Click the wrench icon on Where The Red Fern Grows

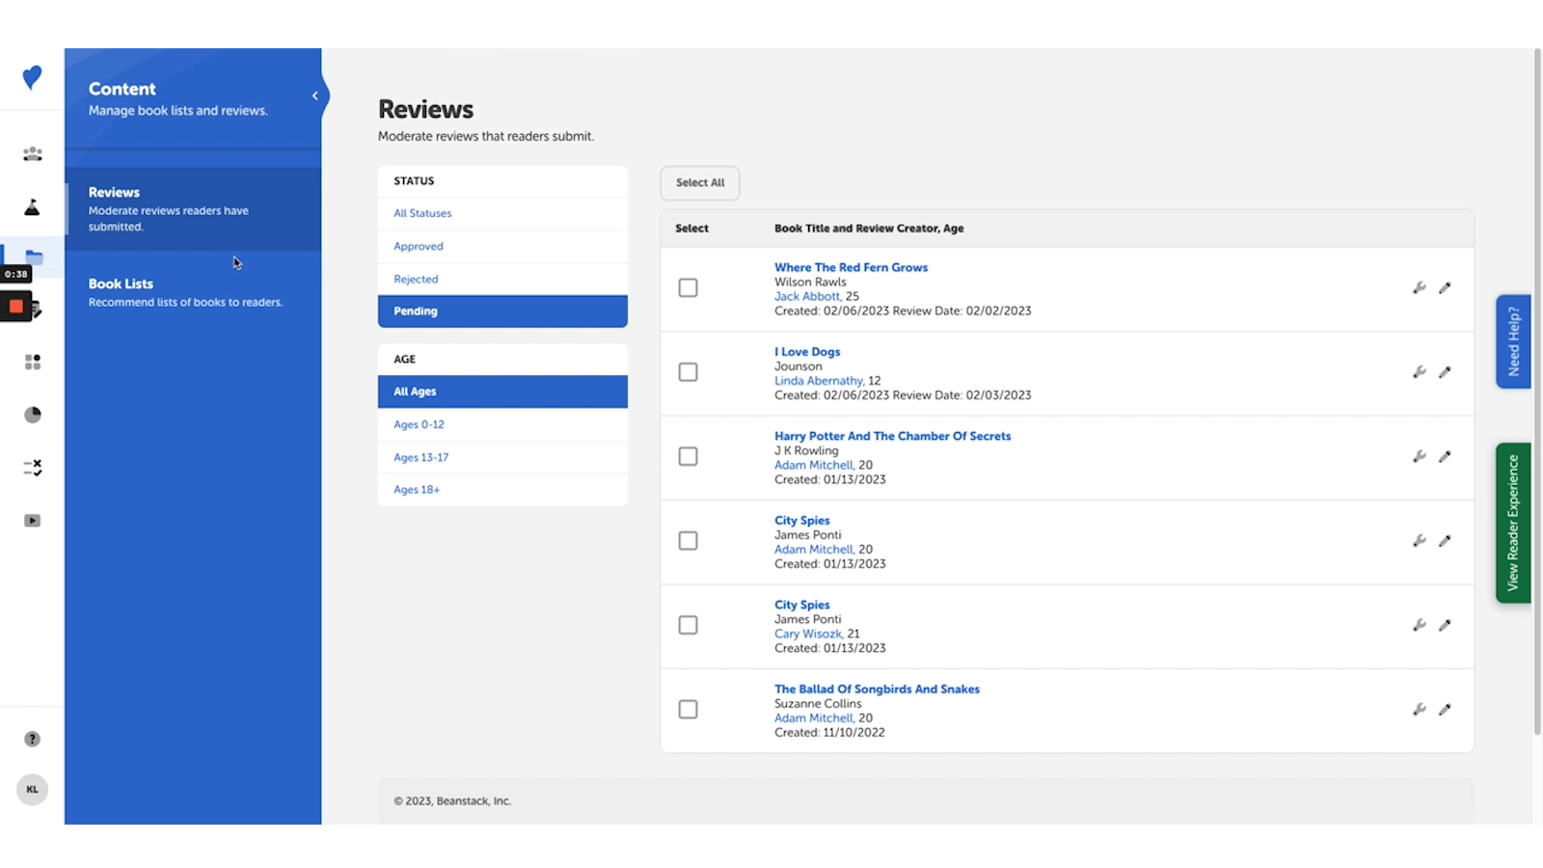pos(1419,287)
